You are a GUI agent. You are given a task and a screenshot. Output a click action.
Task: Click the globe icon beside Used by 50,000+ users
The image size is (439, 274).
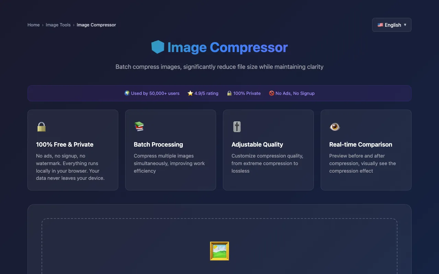coord(127,93)
